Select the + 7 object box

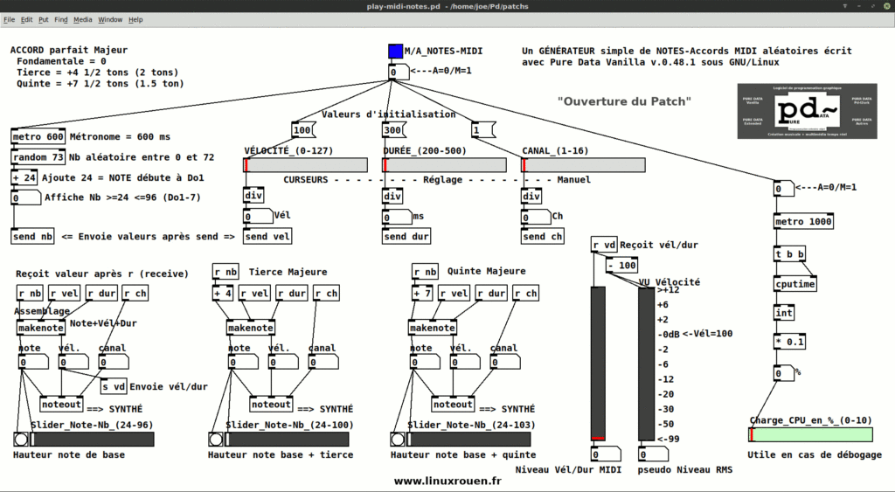(x=422, y=294)
